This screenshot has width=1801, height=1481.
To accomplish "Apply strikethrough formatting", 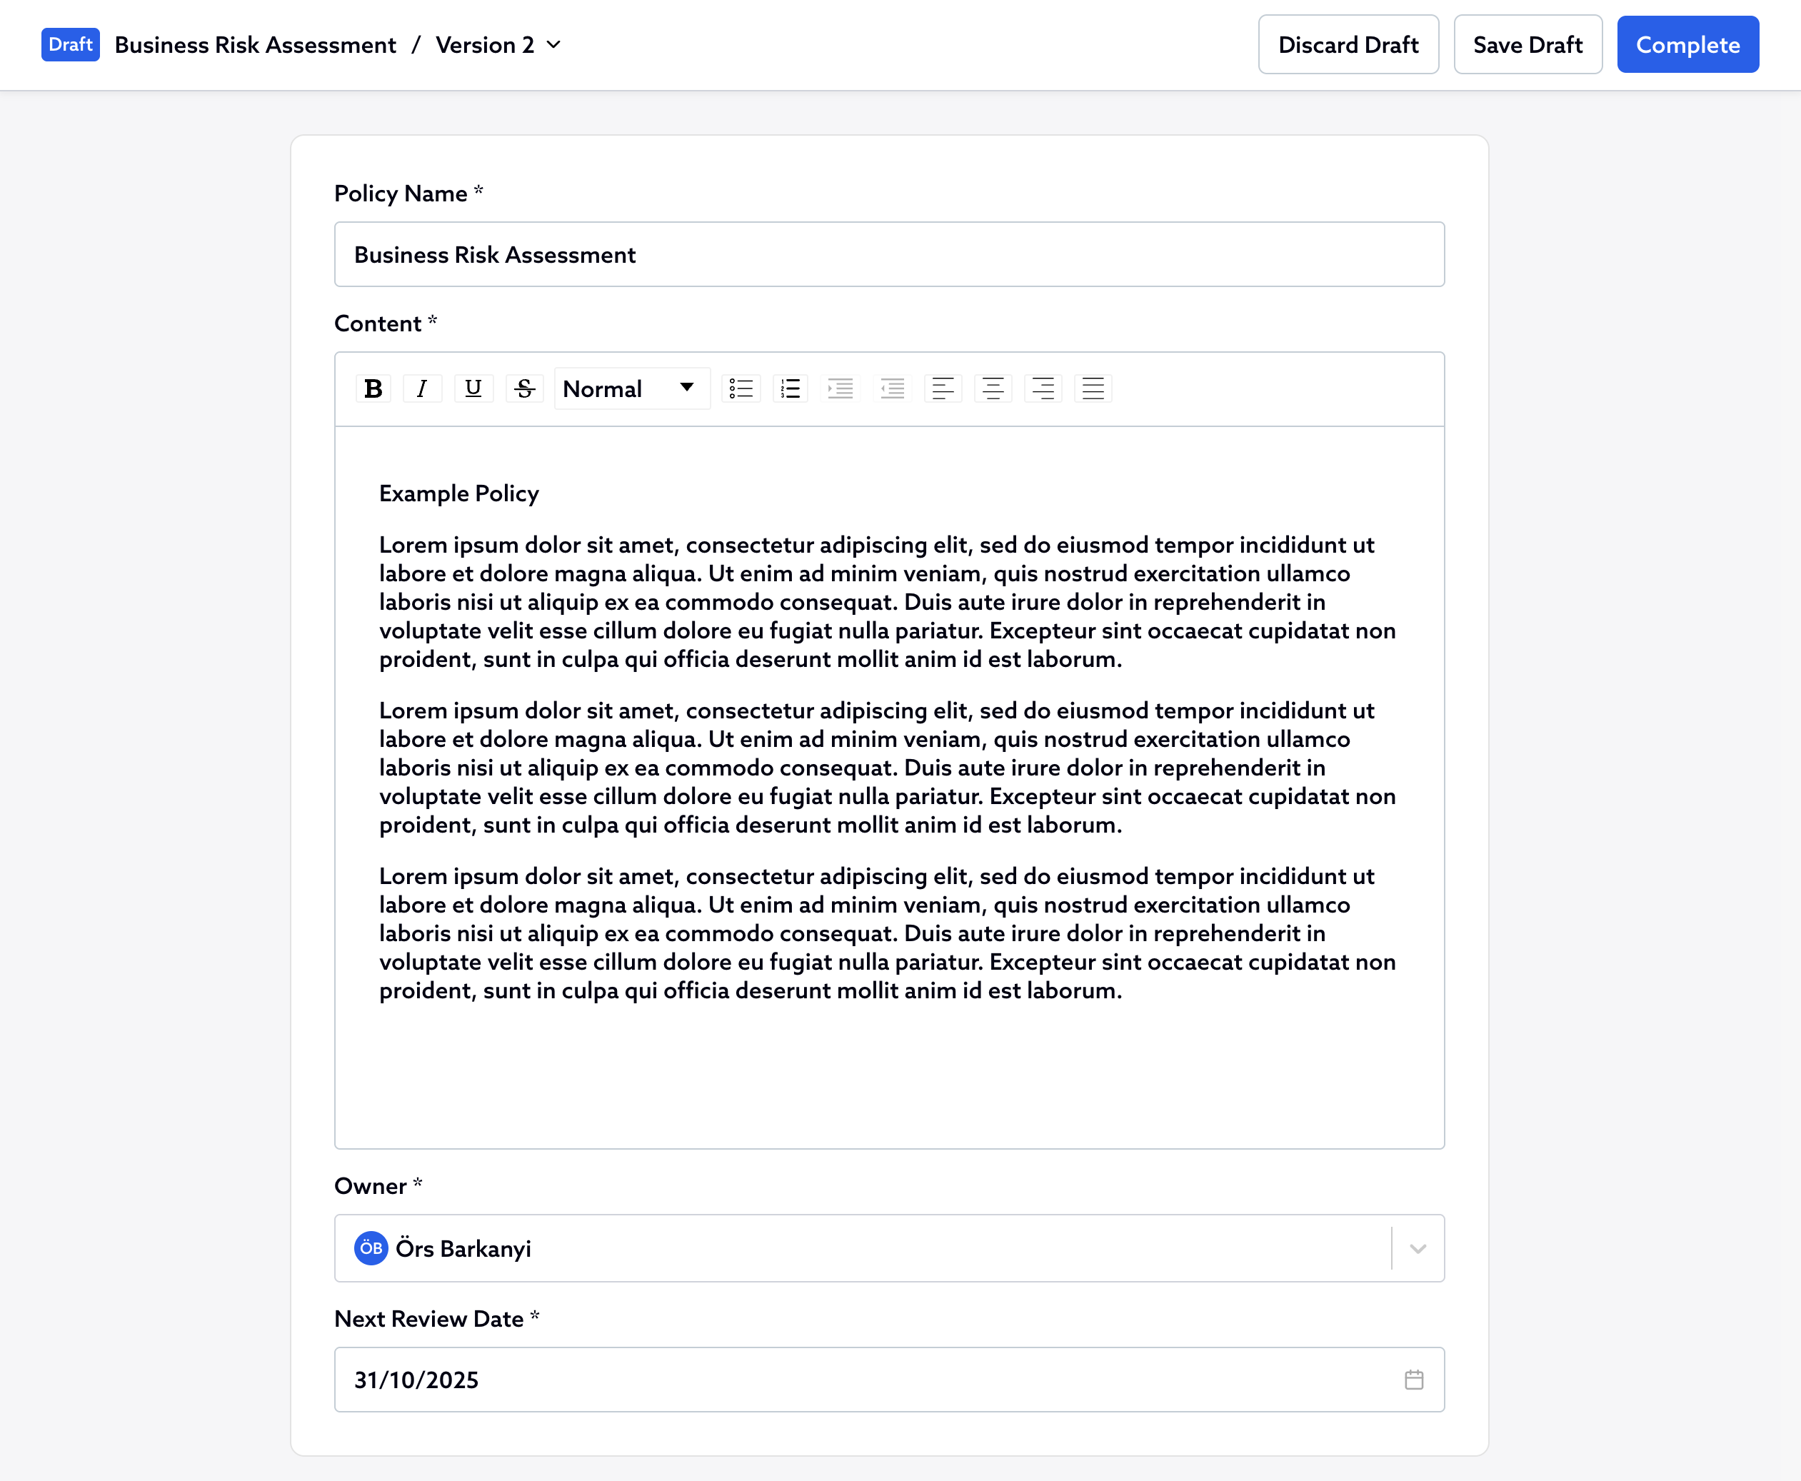I will pos(525,389).
